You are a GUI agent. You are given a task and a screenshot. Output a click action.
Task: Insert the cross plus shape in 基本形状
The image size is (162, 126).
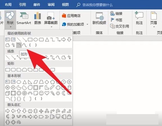click(x=58, y=88)
